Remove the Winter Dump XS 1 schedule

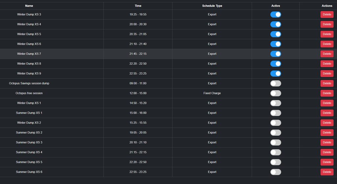coord(327,103)
